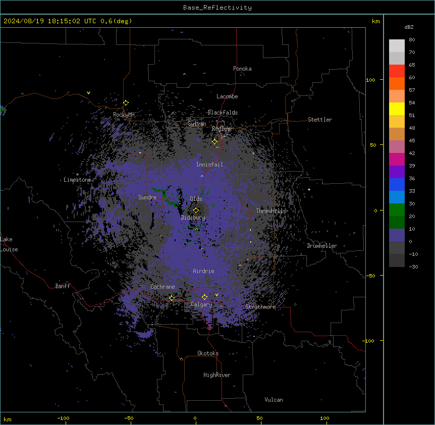Select the gray swatch between 70 and 65
435x425 pixels.
pos(397,58)
